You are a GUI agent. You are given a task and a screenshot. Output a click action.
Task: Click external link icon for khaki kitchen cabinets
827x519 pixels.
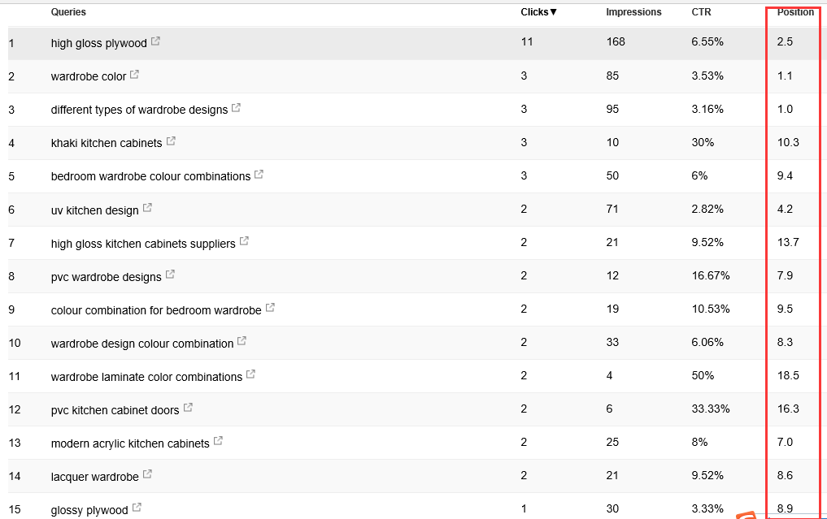coord(171,141)
